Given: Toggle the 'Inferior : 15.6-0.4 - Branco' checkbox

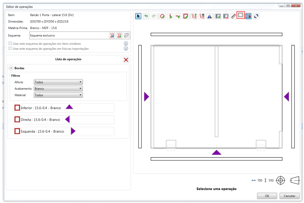Looking at the screenshot, I should [17, 108].
